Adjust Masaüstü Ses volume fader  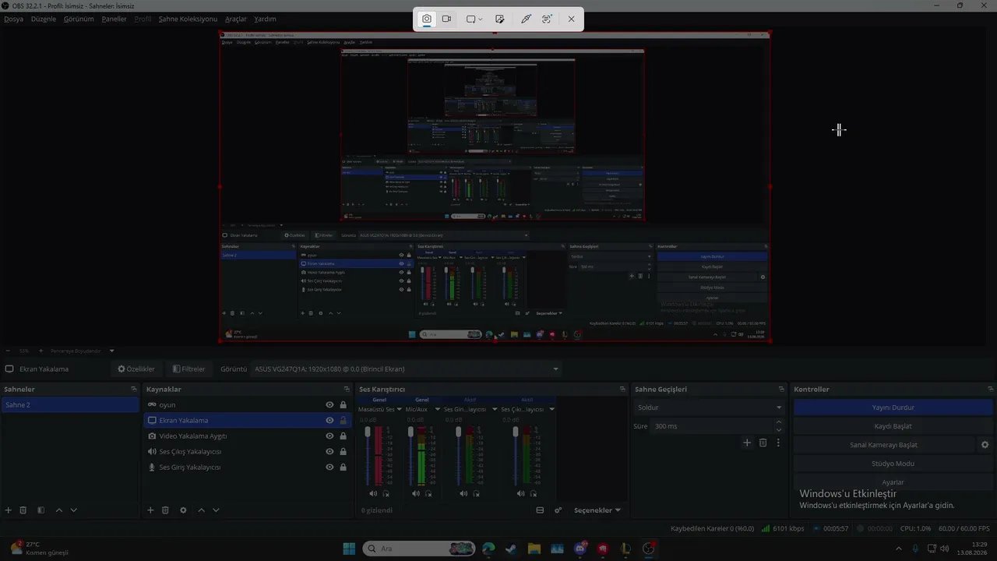point(368,432)
